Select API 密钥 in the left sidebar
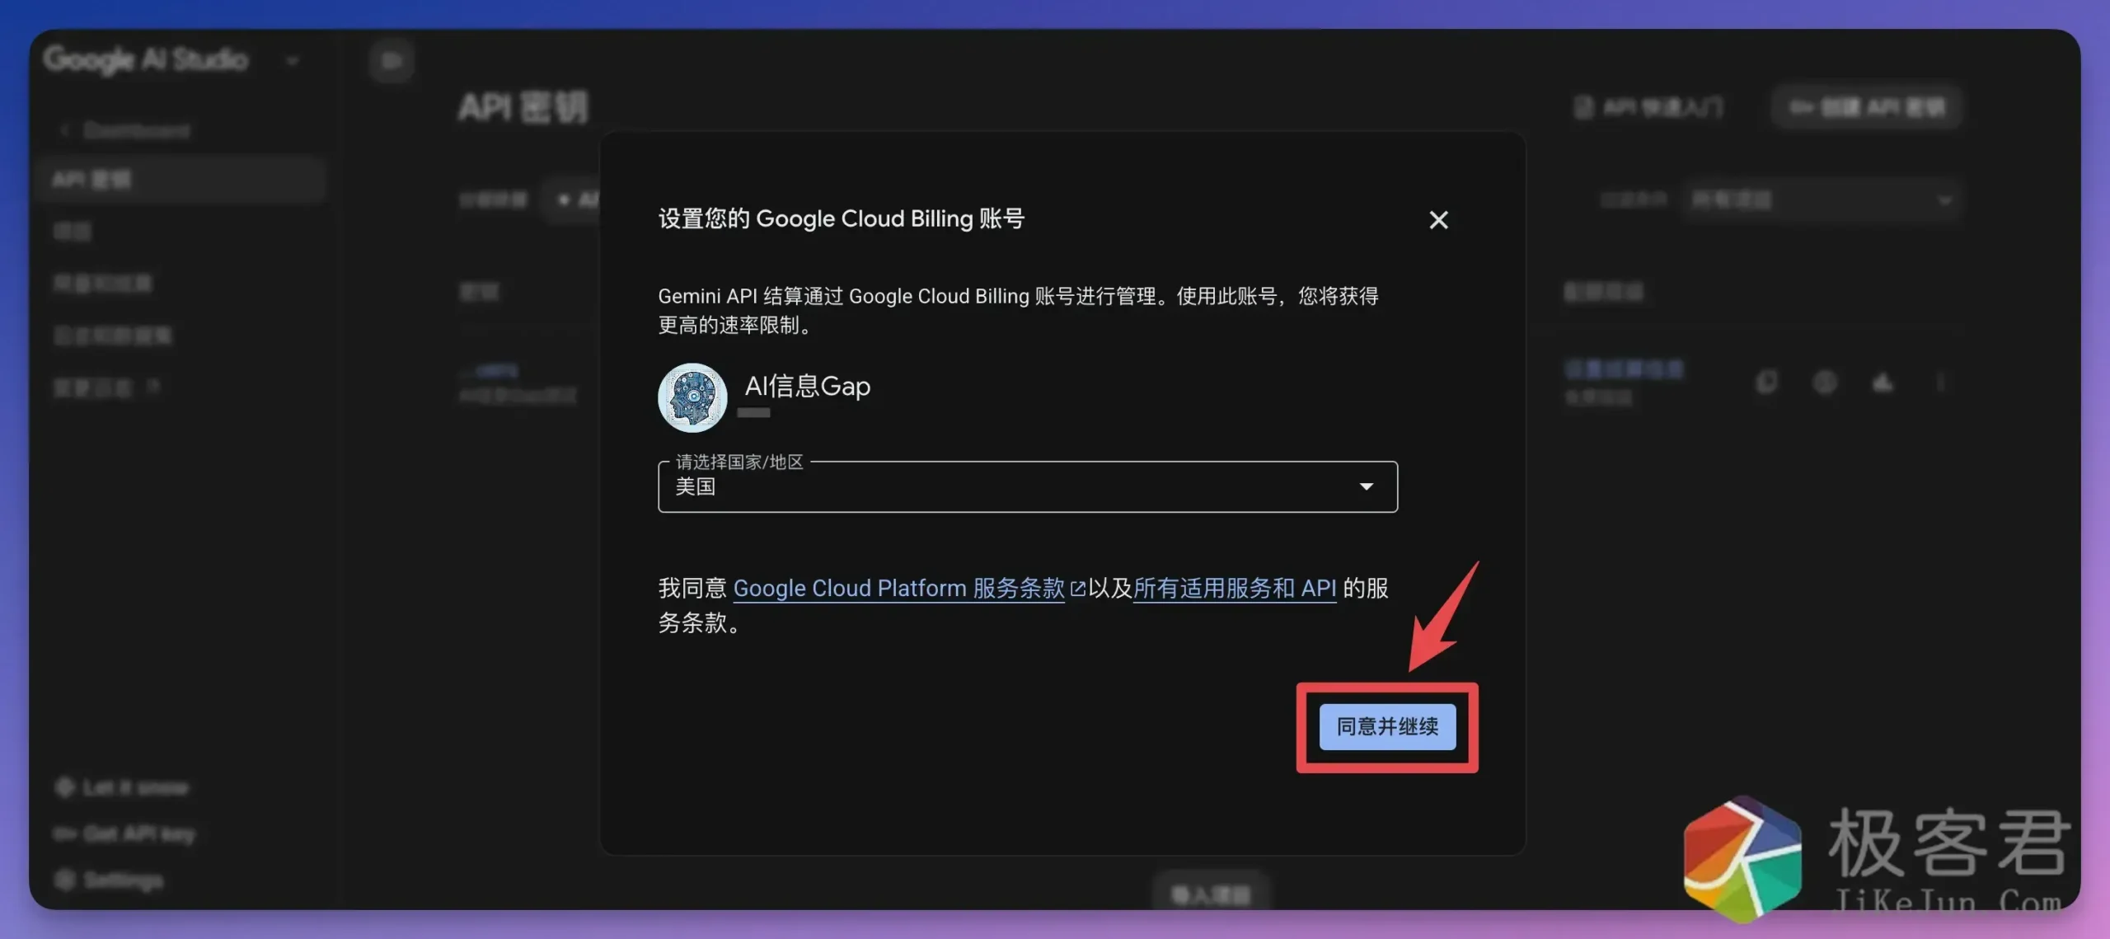The height and width of the screenshot is (939, 2110). point(91,178)
